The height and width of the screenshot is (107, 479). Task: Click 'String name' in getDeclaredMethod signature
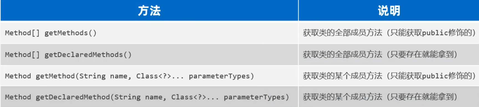138,97
